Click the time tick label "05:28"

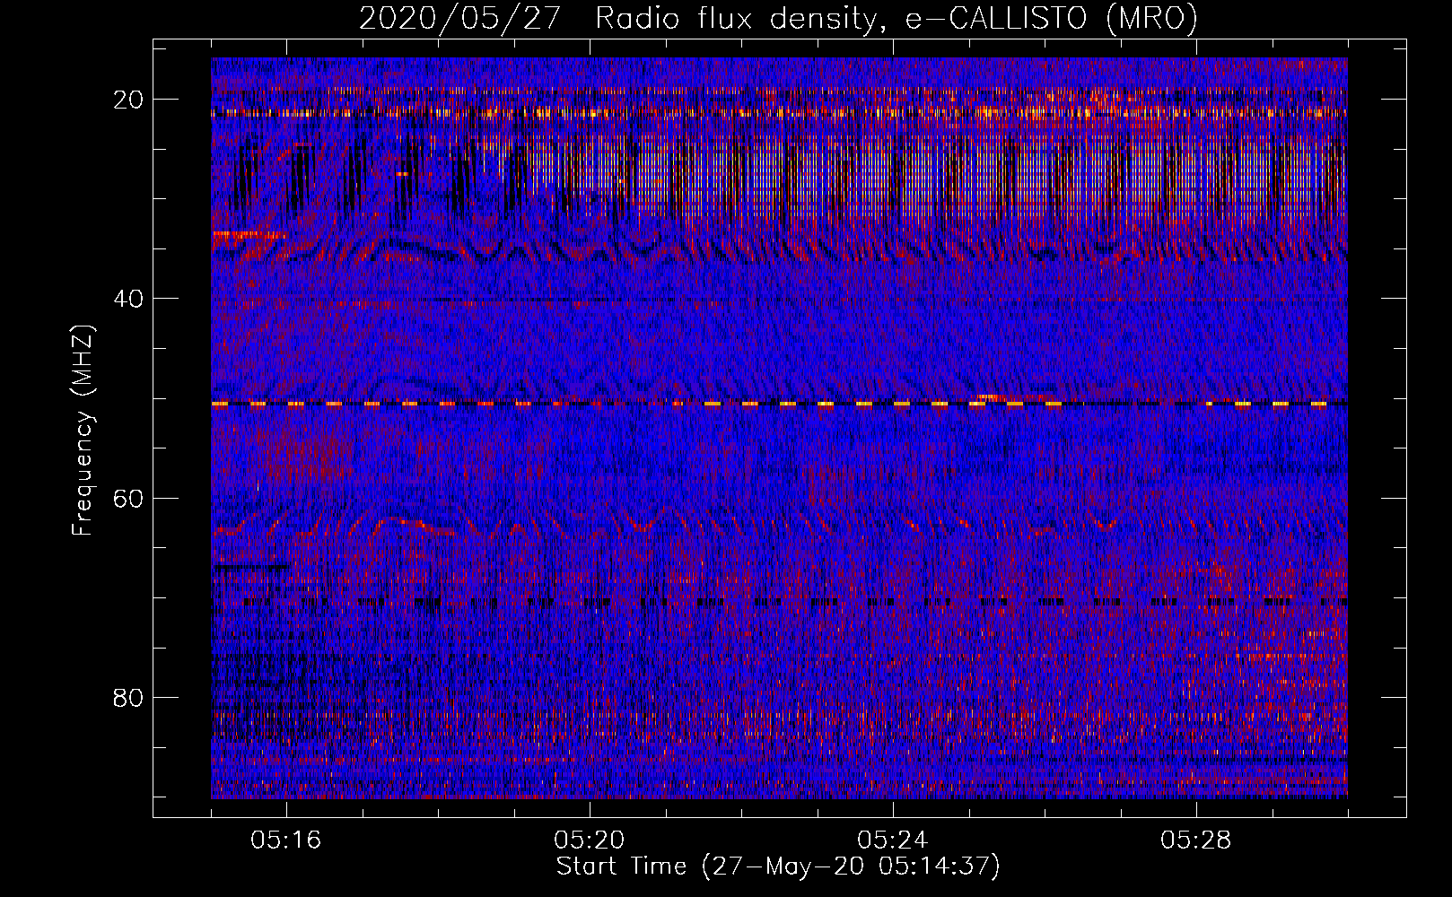tap(1196, 840)
